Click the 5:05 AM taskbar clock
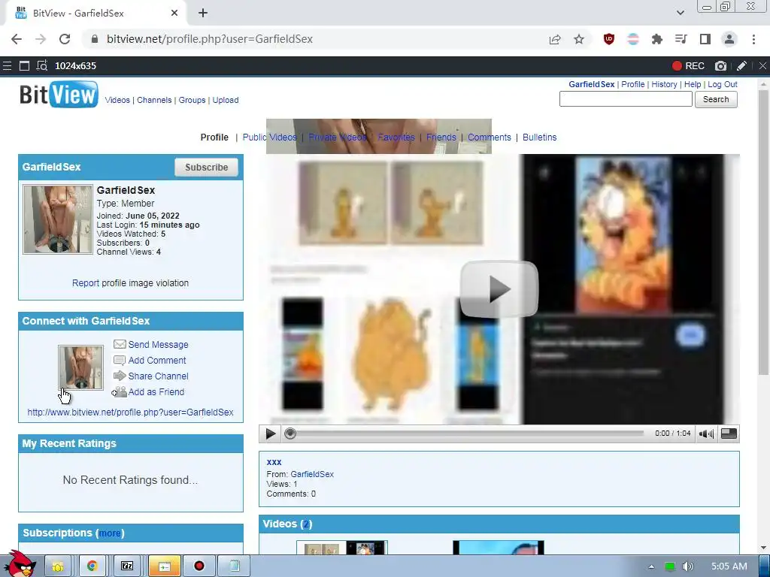 pos(729,566)
